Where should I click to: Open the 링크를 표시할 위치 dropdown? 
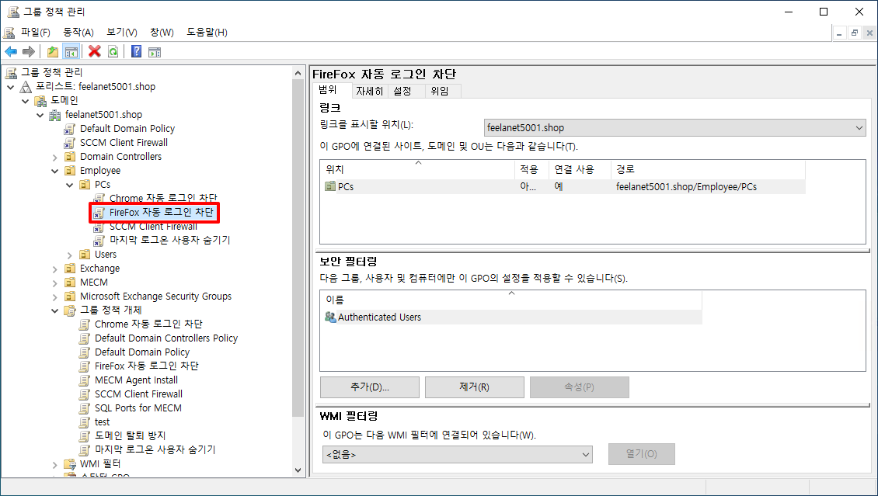click(x=674, y=128)
